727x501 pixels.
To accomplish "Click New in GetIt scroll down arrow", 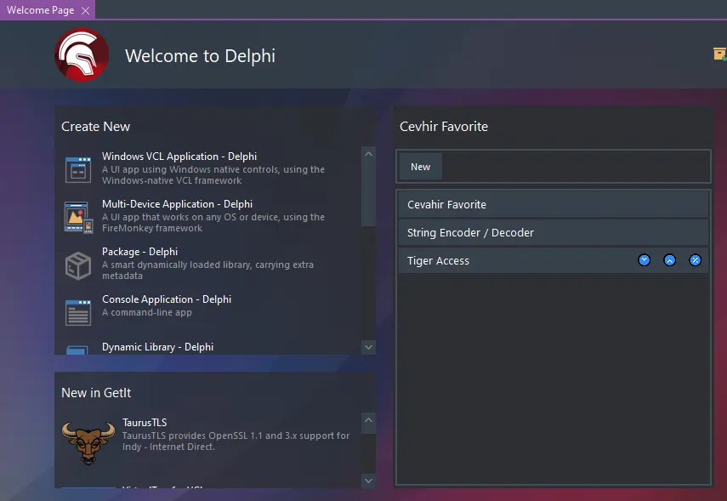I will 368,481.
